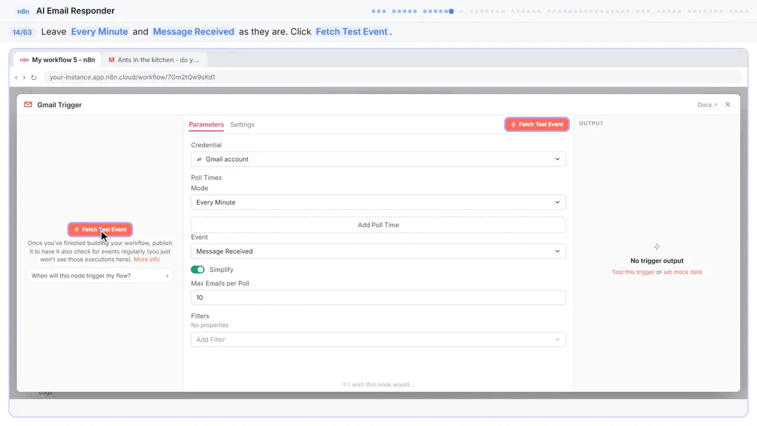Click the 14/63 step counter badge

22,32
